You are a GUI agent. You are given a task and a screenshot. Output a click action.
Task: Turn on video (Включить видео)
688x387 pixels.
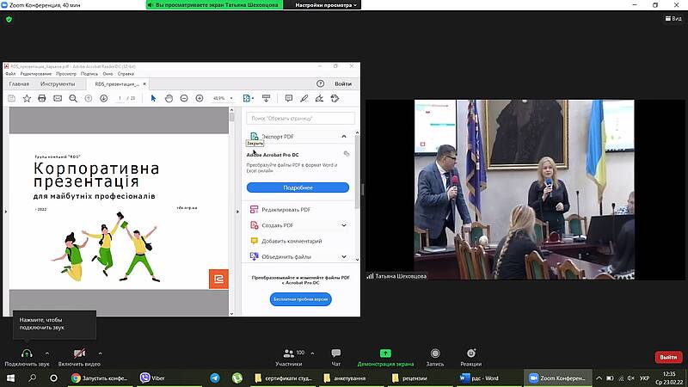tap(79, 358)
